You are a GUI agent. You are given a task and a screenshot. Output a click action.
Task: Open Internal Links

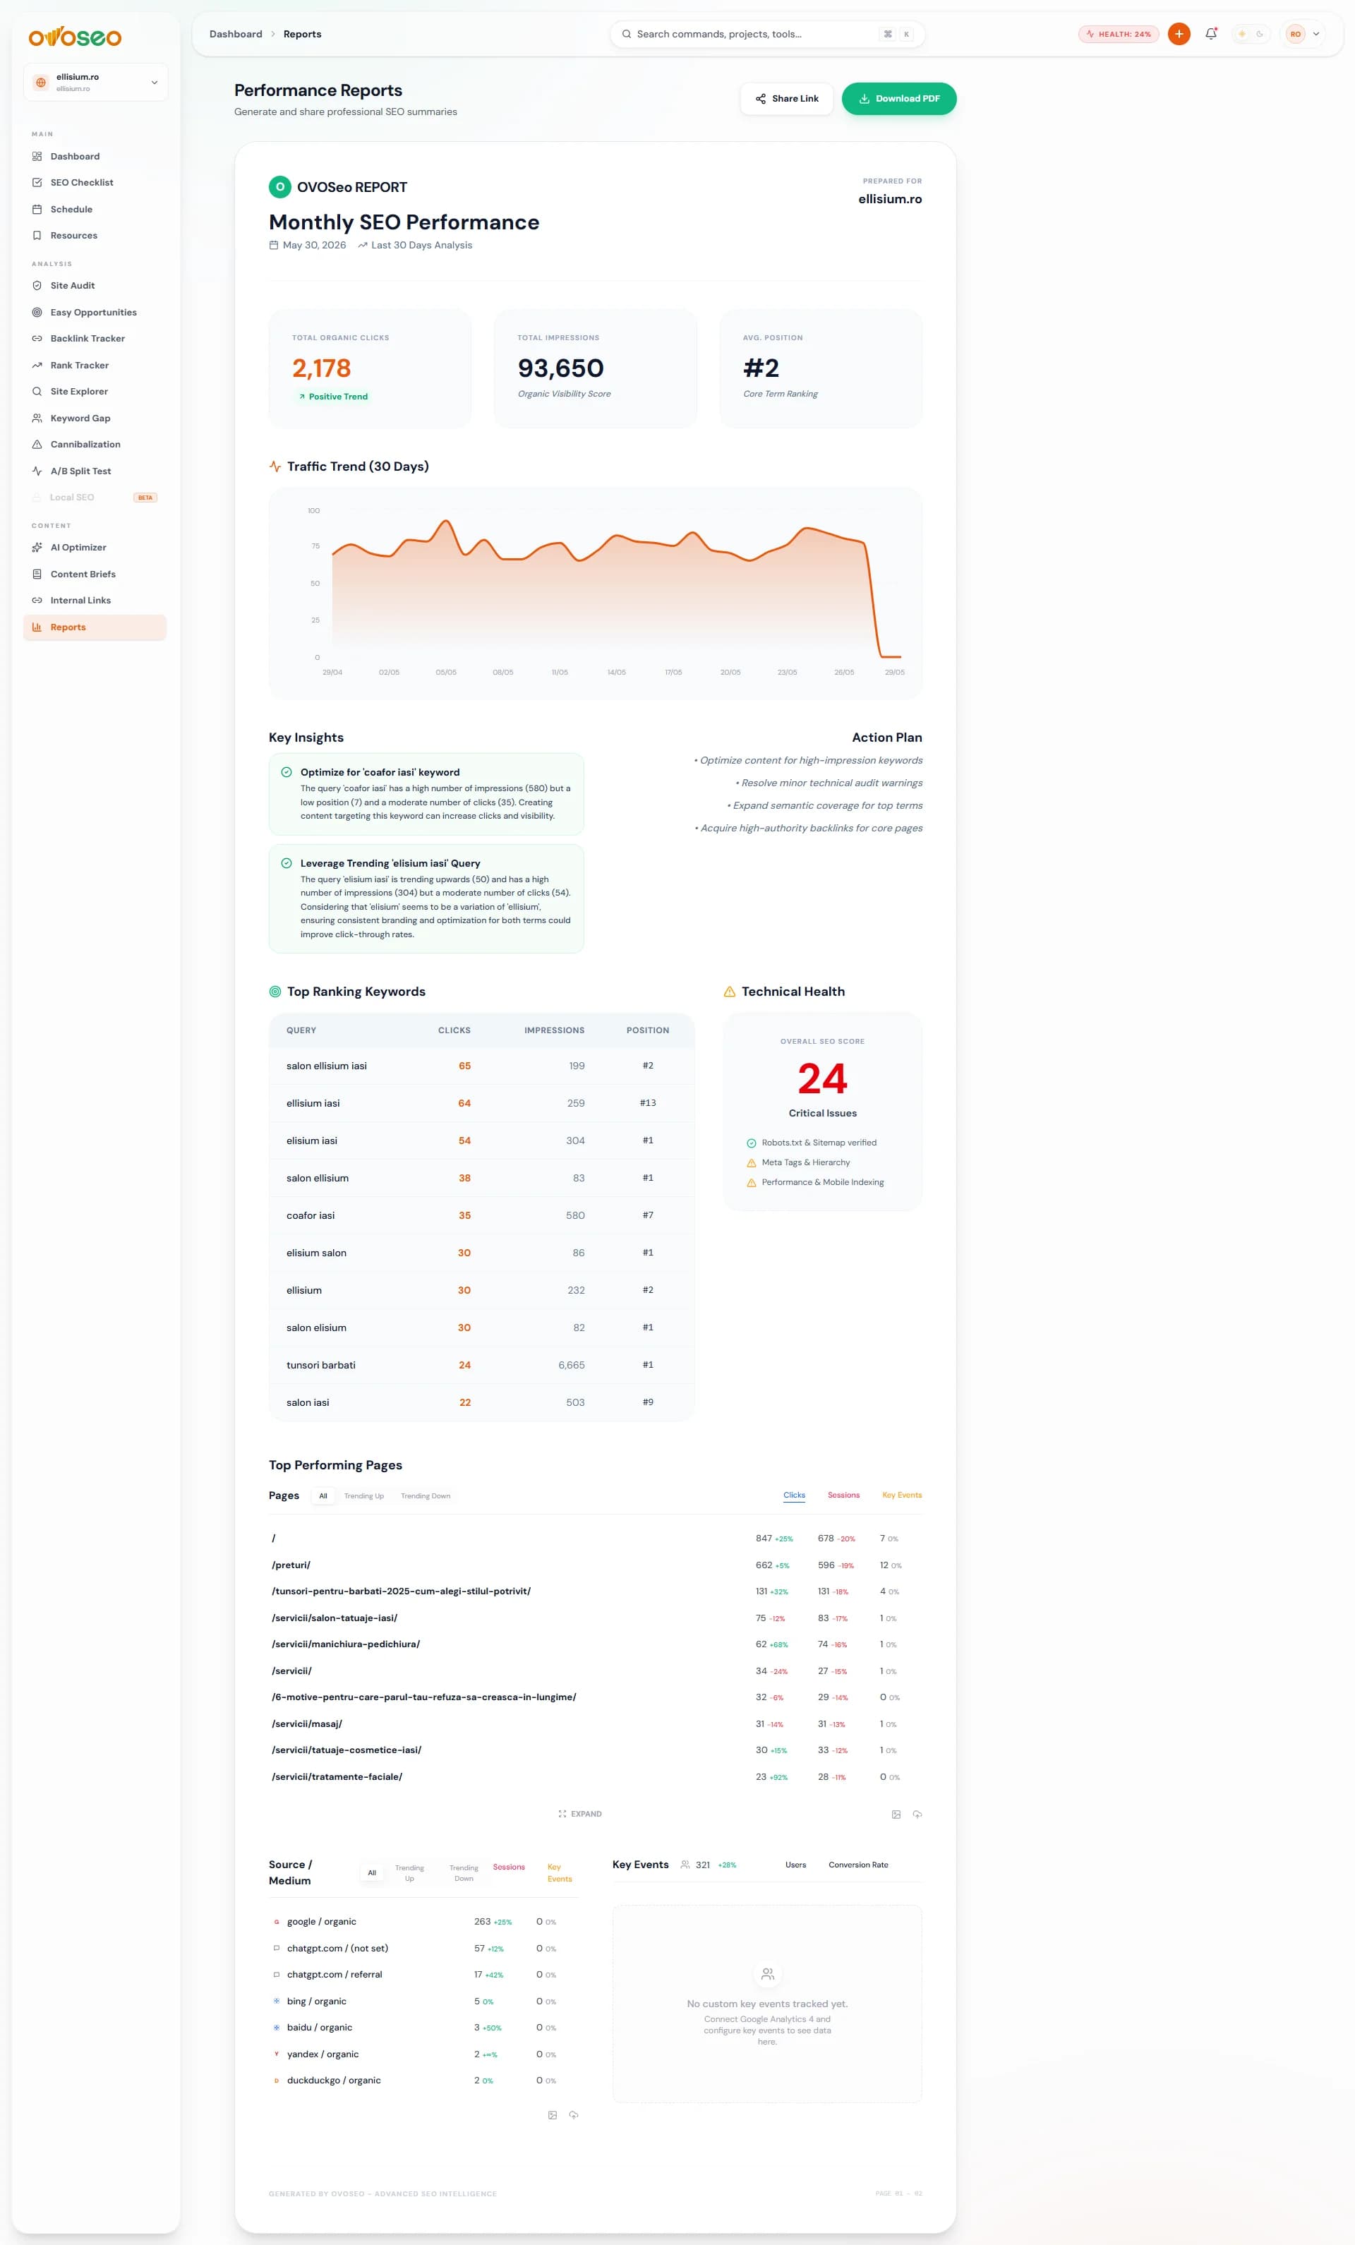[x=95, y=601]
